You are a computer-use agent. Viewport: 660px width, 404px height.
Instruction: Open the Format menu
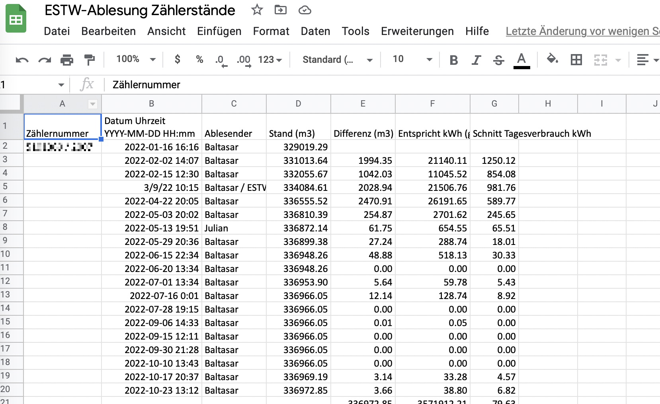271,31
